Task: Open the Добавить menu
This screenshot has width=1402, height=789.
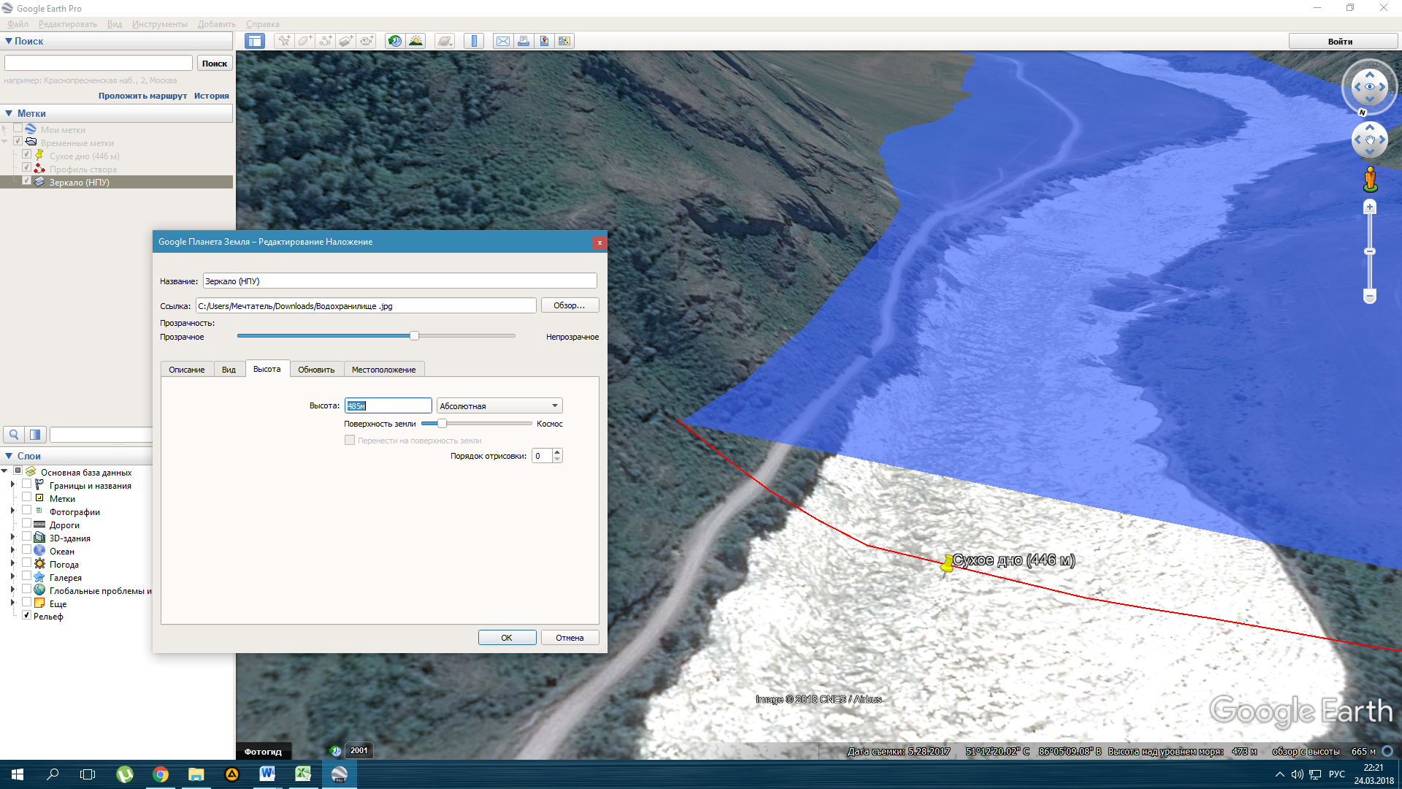Action: tap(217, 24)
